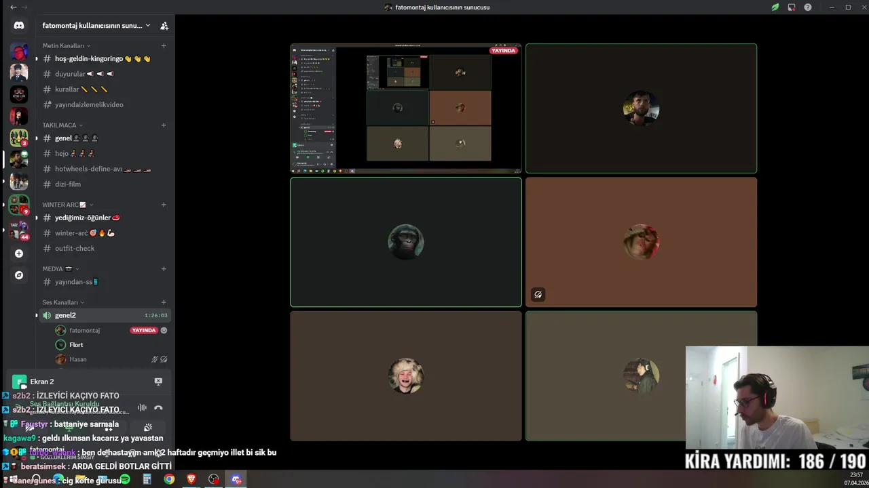Collapse the Ses Kanalları category
Viewport: 869px width, 488px height.
[x=63, y=302]
